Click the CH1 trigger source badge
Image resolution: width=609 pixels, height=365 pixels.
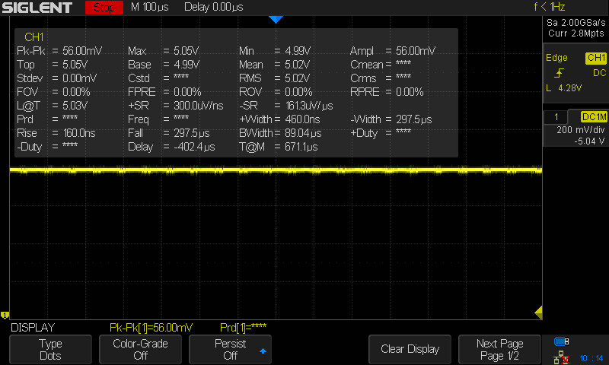[x=595, y=58]
